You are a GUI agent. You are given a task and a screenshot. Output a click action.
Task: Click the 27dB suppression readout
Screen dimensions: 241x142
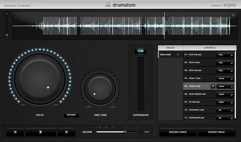141,51
